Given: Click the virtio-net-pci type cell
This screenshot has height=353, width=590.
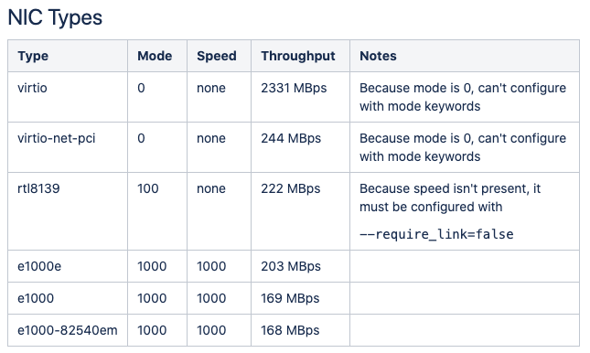Looking at the screenshot, I should [57, 138].
